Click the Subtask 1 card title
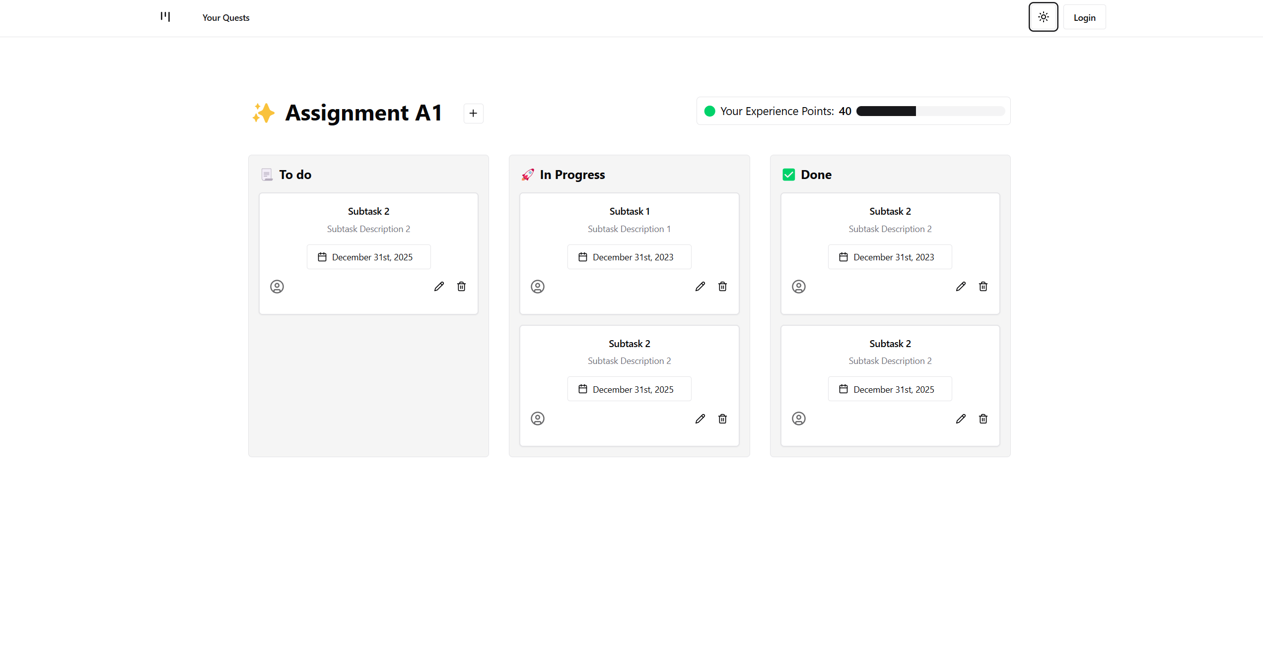This screenshot has height=657, width=1263. tap(629, 211)
